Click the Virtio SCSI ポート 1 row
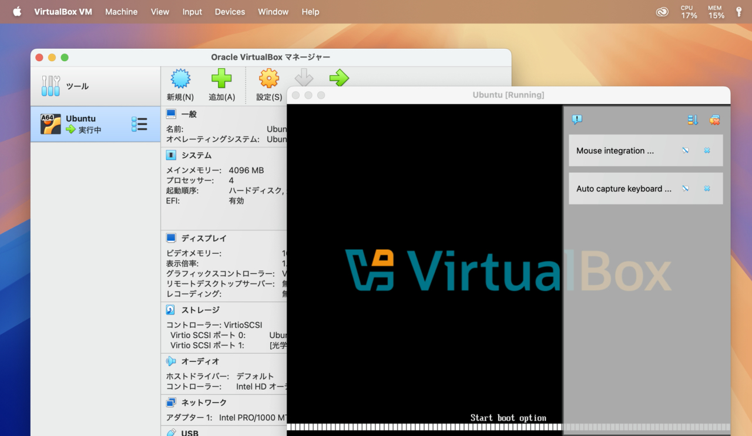The height and width of the screenshot is (436, 752). [x=229, y=345]
